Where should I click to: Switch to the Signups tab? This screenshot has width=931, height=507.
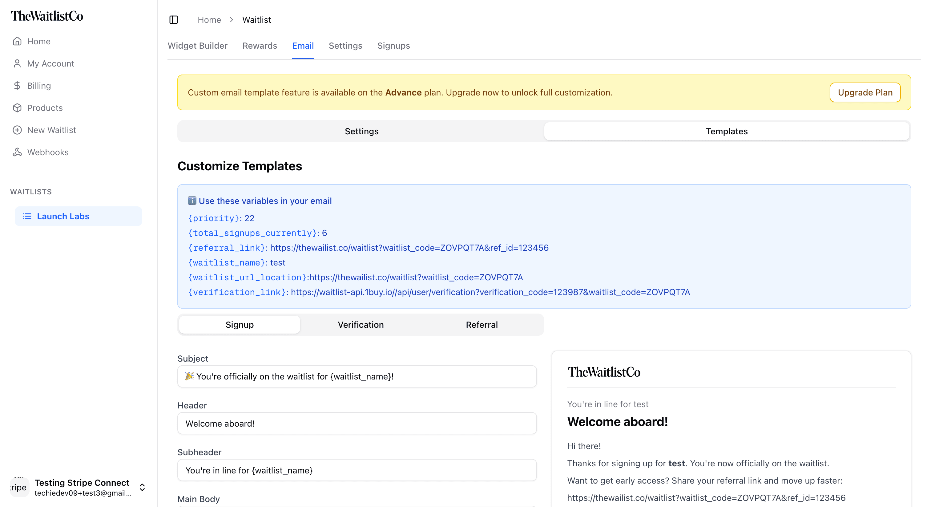click(393, 46)
